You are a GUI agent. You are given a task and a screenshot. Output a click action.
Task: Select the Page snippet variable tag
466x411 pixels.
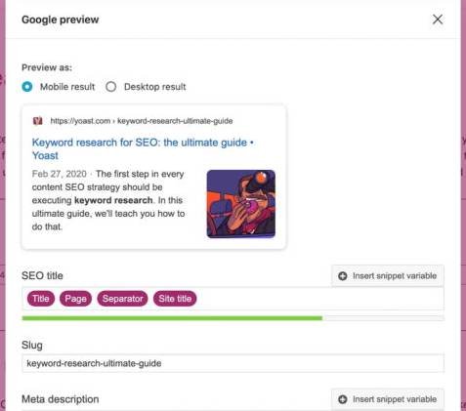(x=75, y=299)
